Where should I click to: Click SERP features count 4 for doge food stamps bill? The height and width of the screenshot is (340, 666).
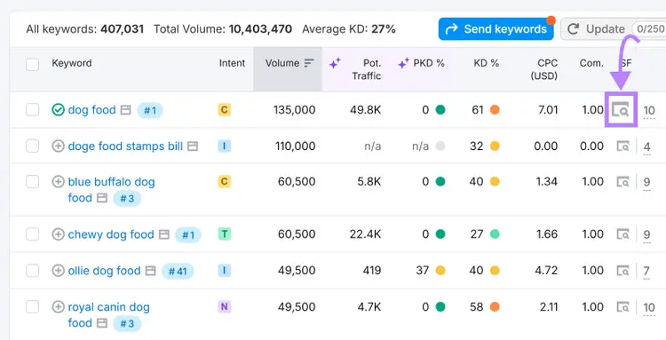[646, 146]
